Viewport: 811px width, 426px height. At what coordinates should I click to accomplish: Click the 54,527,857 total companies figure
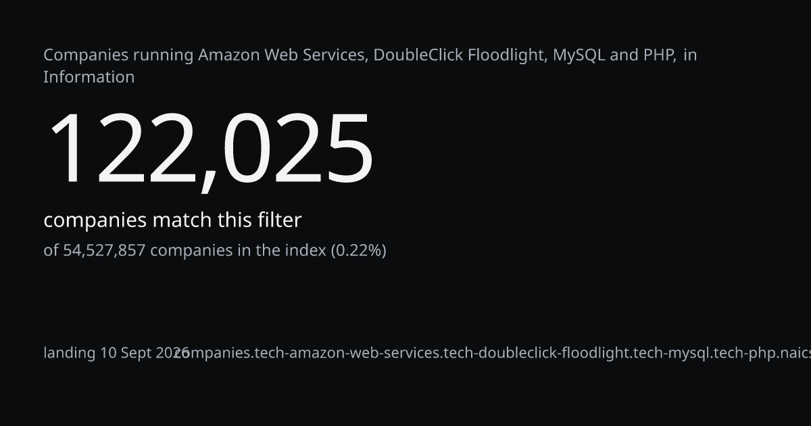pos(104,251)
